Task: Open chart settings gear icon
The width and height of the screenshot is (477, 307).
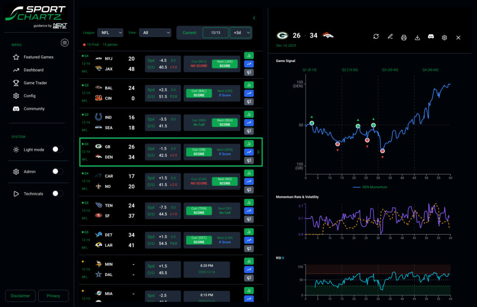Action: [x=444, y=37]
